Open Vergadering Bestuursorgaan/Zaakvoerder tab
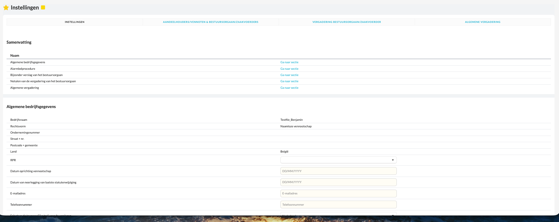 346,22
